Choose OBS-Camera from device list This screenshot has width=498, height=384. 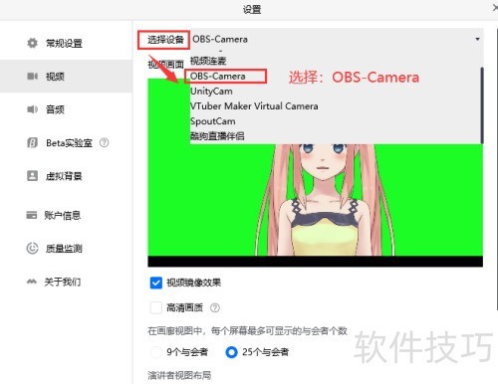pos(336,76)
